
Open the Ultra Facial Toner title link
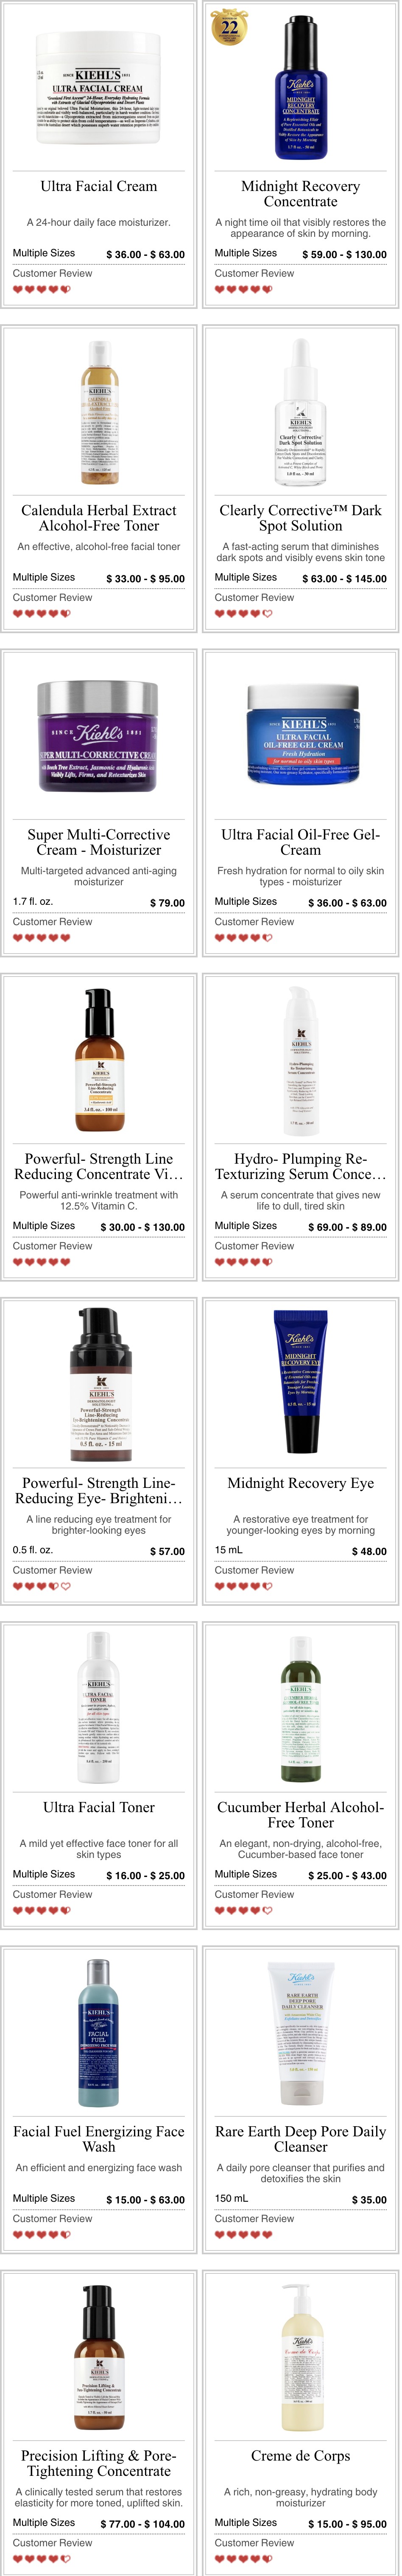tap(99, 1807)
